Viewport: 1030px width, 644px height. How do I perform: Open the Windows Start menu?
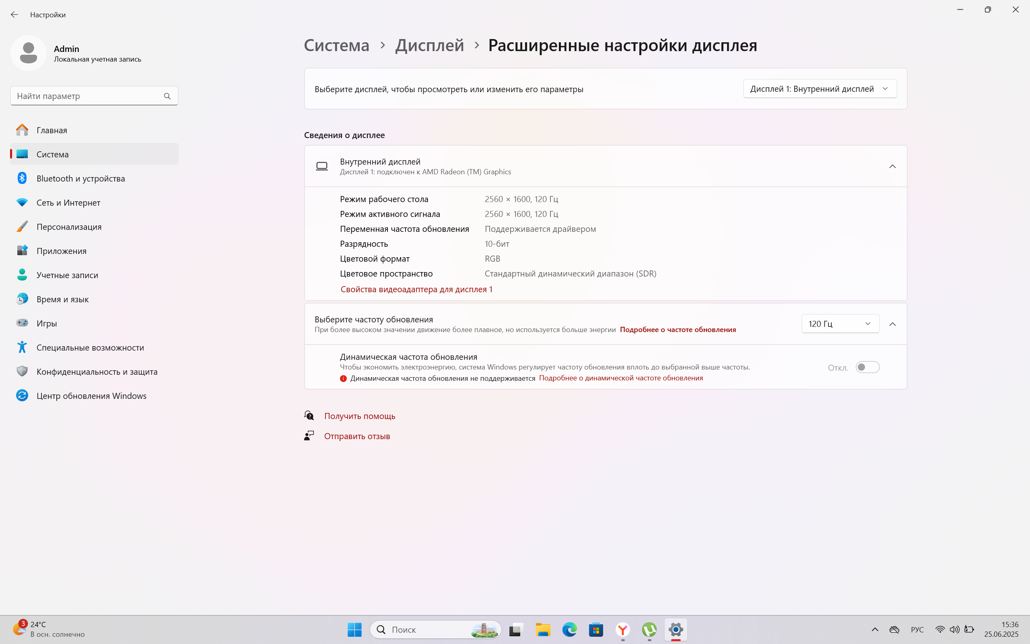[354, 630]
